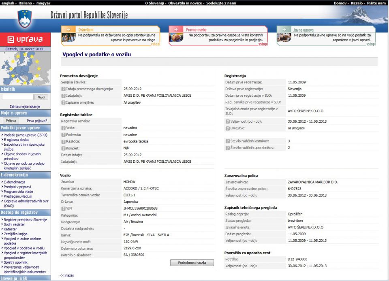Open Vpogled v lastne osebne podatke
The image size is (389, 281).
(22, 241)
